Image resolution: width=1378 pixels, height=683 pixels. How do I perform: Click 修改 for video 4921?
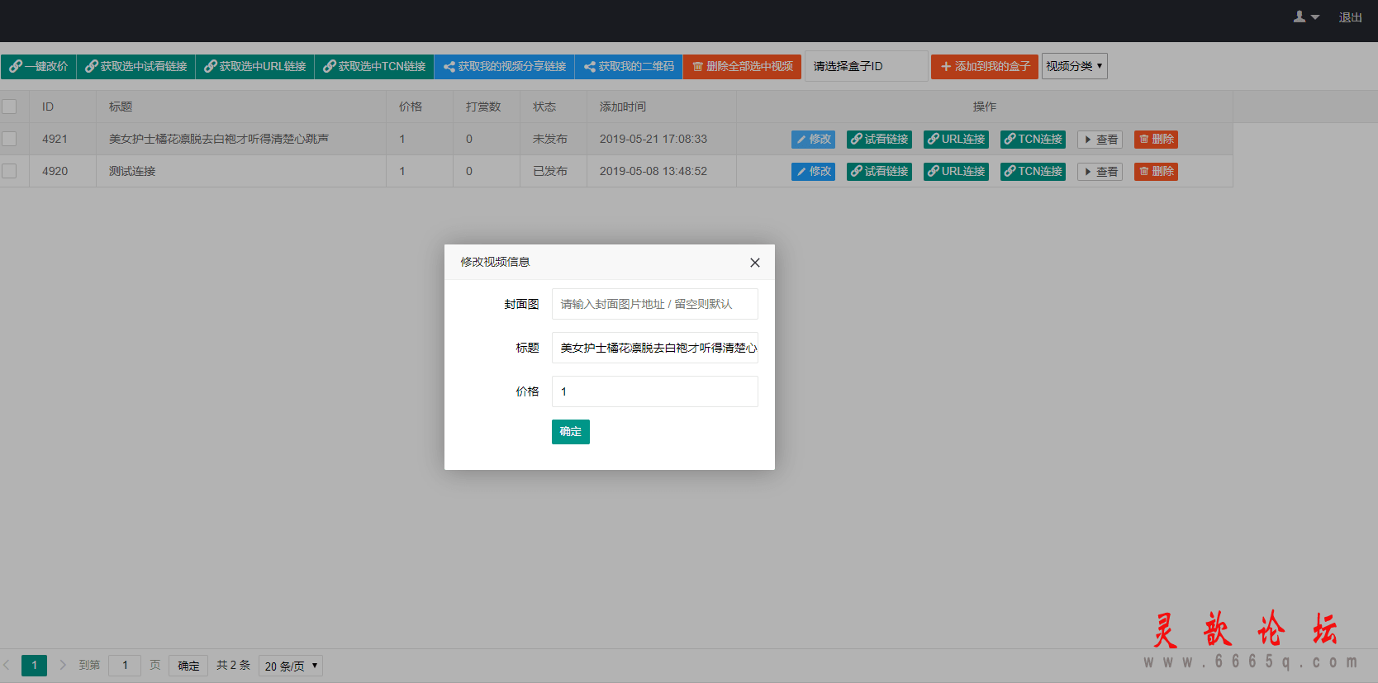pyautogui.click(x=813, y=140)
